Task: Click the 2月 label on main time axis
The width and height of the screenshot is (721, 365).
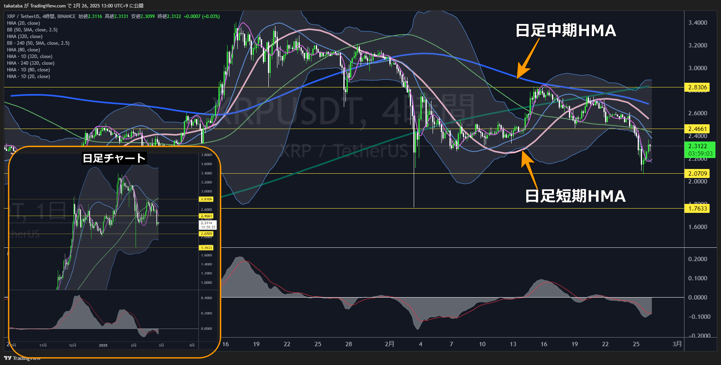Action: coord(389,344)
